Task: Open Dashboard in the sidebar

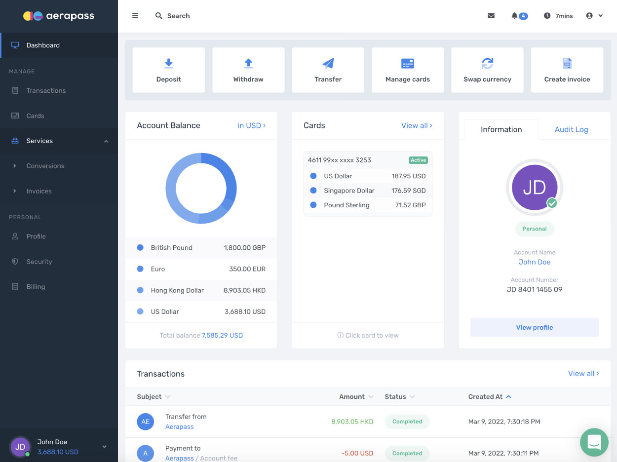Action: 59,45
